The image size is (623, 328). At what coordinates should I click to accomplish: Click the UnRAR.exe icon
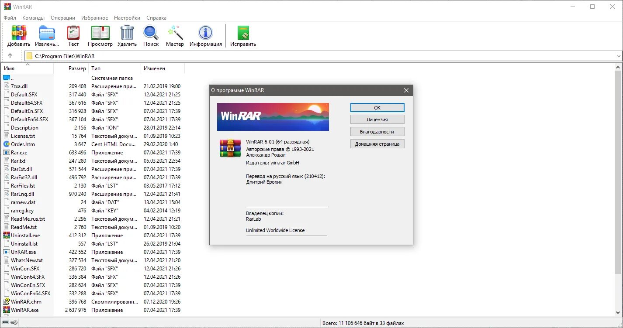click(7, 252)
